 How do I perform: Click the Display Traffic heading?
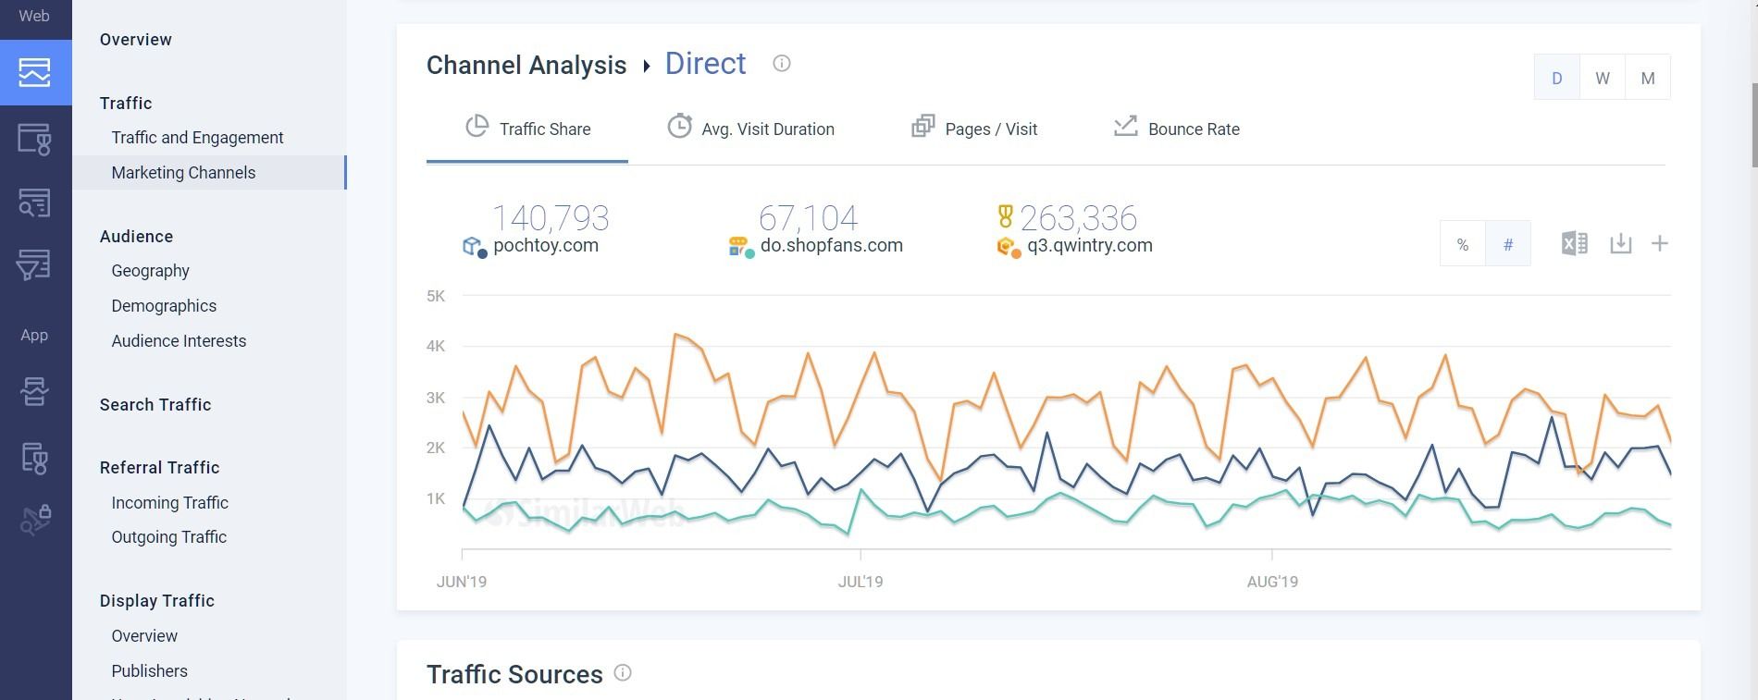point(157,601)
